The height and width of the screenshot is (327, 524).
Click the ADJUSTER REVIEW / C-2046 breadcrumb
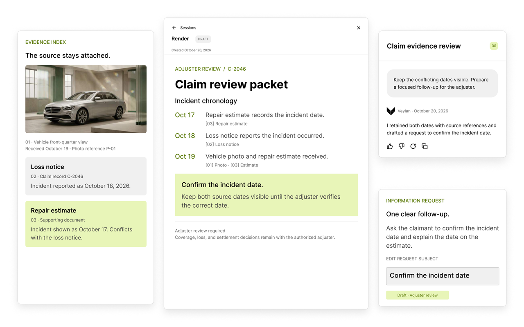[x=210, y=69]
